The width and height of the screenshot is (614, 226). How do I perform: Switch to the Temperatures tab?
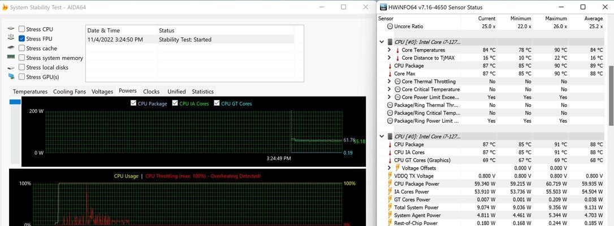[x=30, y=92]
